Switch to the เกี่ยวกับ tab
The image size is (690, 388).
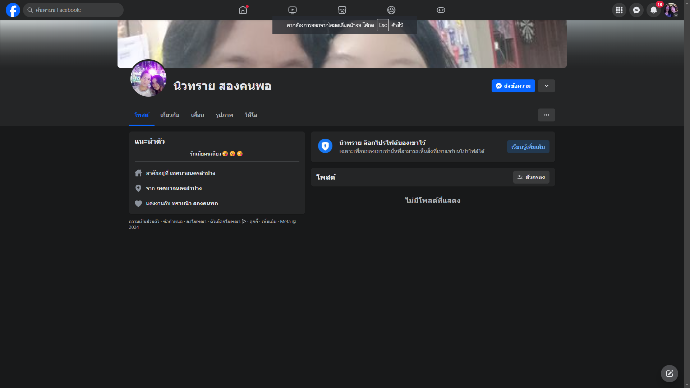(170, 115)
